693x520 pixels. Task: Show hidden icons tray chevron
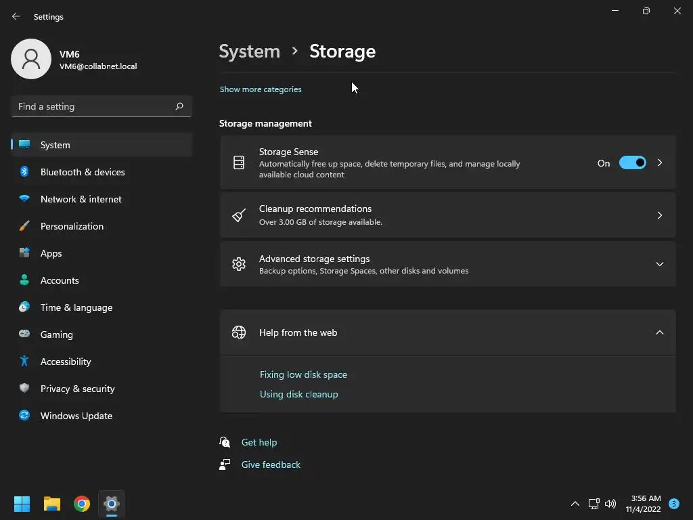[x=575, y=504]
